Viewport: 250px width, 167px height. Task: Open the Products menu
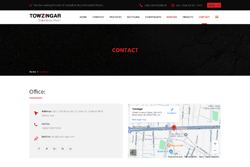pyautogui.click(x=115, y=17)
